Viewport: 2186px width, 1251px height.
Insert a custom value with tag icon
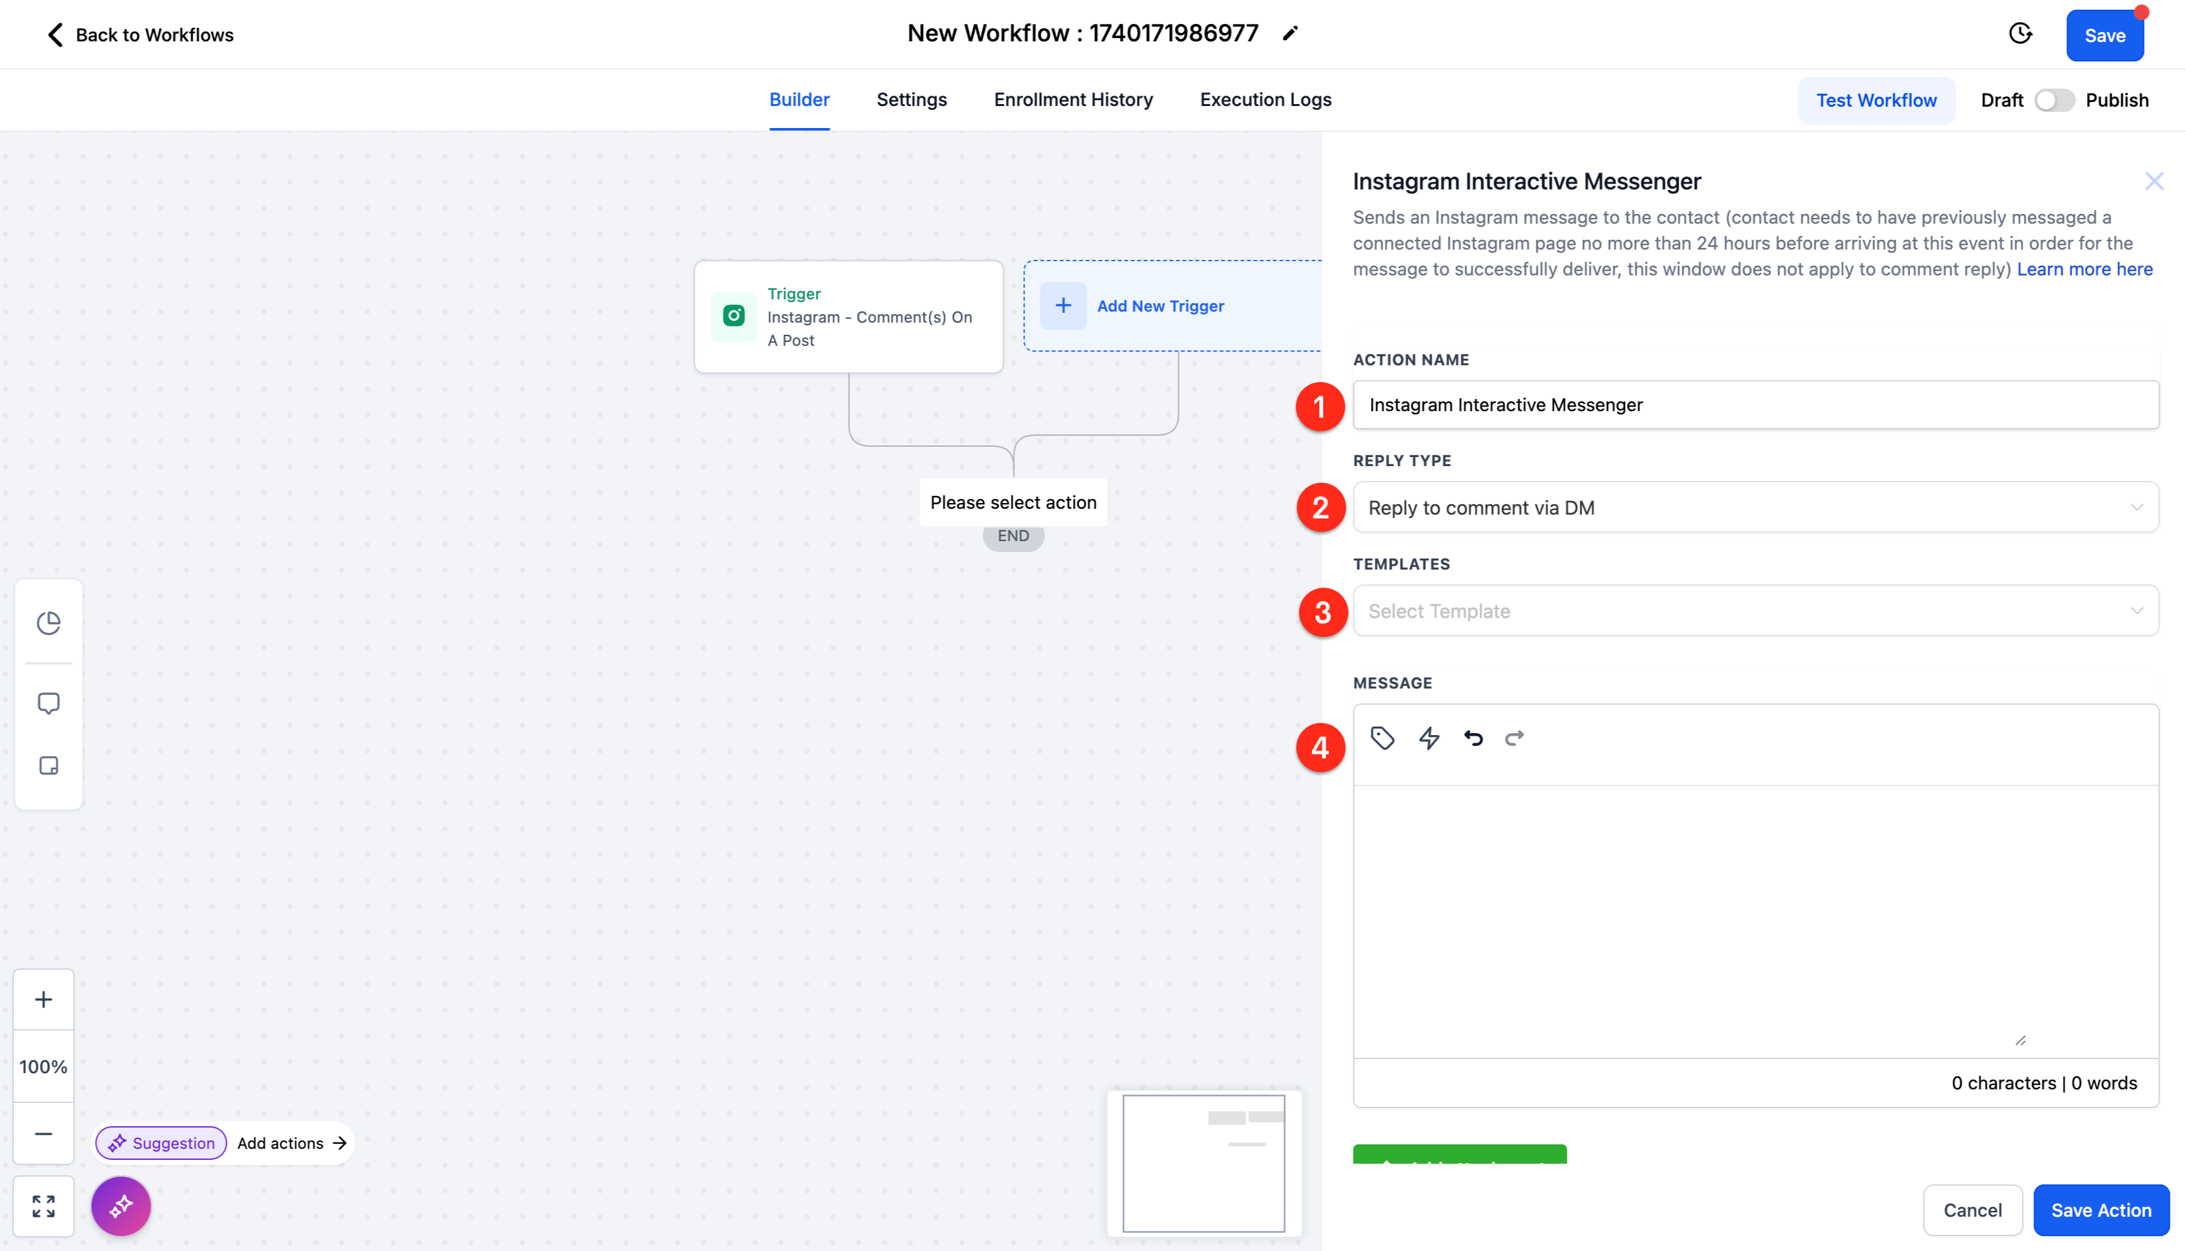(1382, 738)
